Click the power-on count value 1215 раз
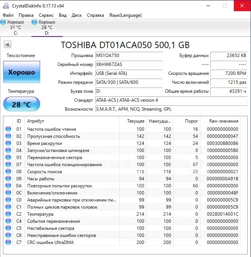The width and height of the screenshot is (251, 257). 229,82
